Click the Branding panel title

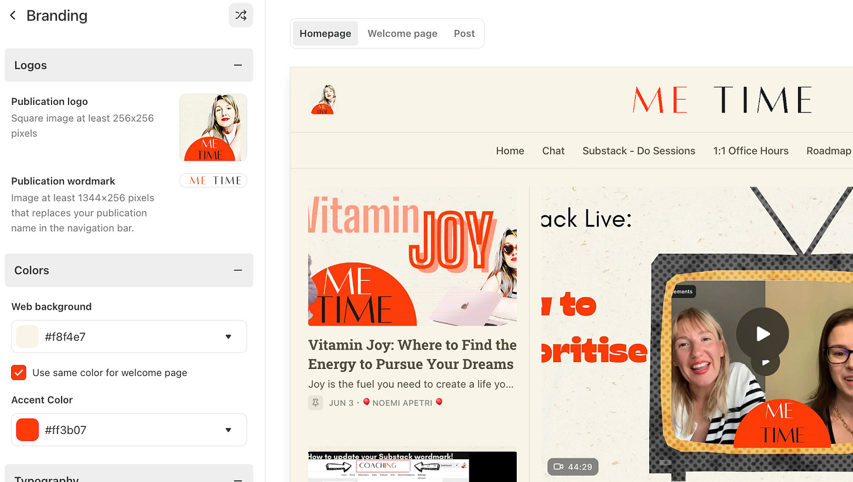coord(57,15)
